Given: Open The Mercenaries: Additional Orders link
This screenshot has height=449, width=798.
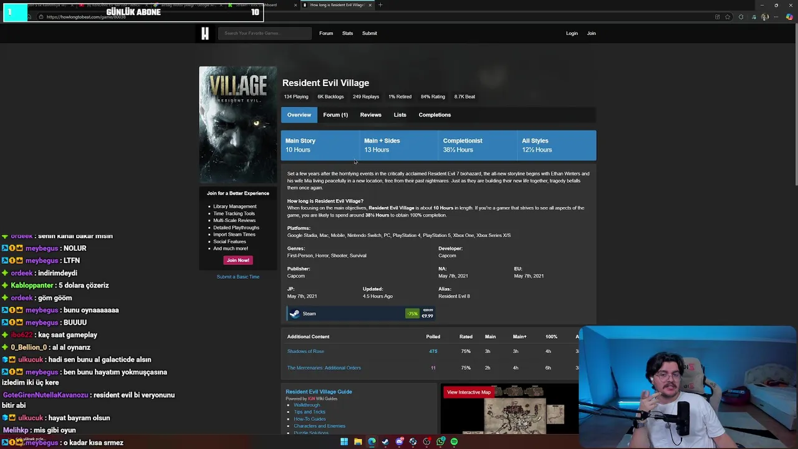Looking at the screenshot, I should pyautogui.click(x=324, y=368).
